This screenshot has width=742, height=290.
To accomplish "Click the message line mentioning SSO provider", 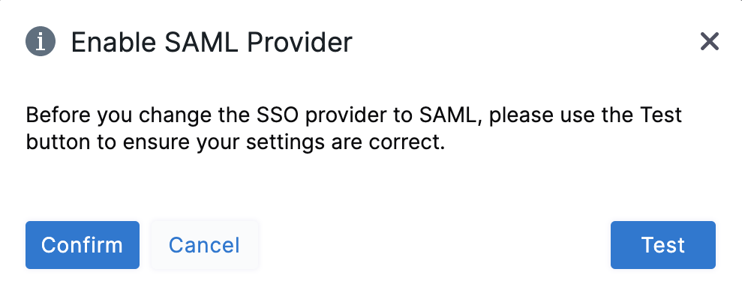I will click(x=353, y=115).
